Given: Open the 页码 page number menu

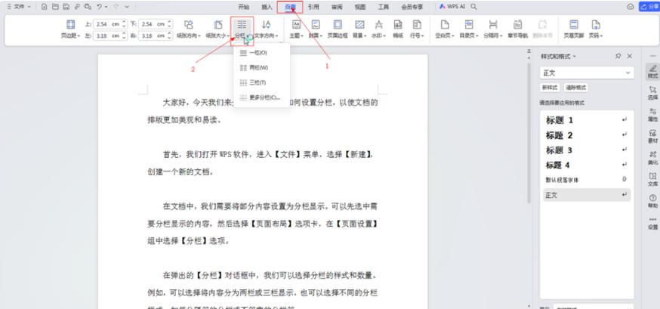Looking at the screenshot, I should tap(596, 29).
